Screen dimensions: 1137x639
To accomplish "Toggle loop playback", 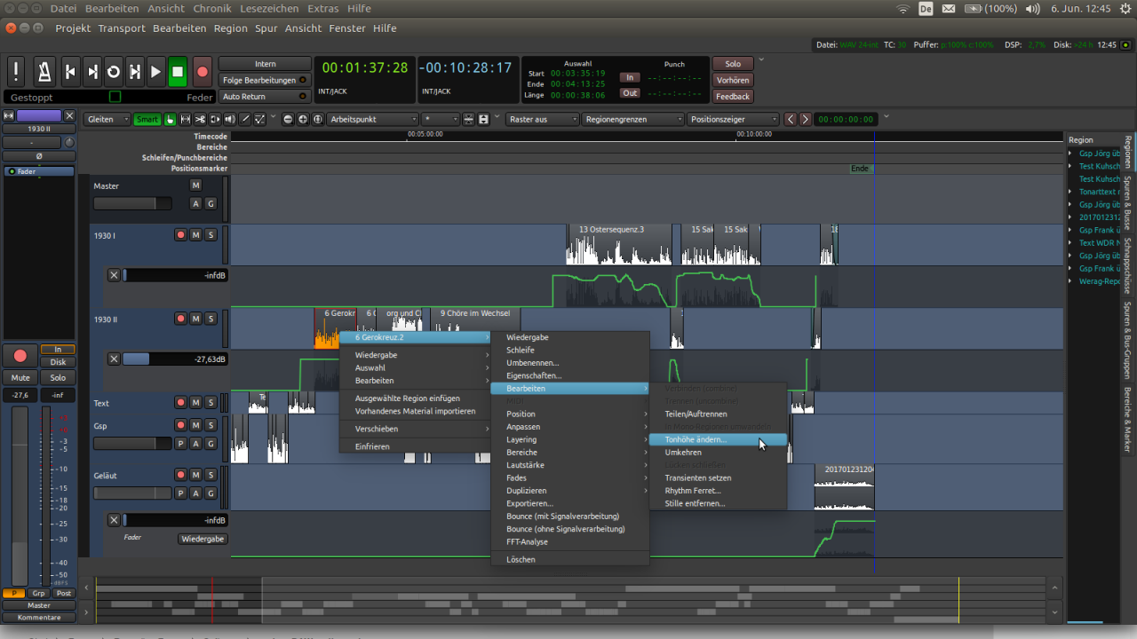I will pyautogui.click(x=113, y=72).
